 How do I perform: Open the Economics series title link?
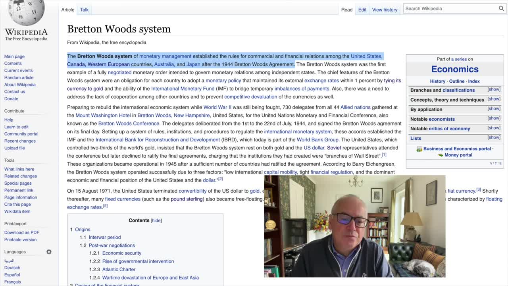tap(455, 69)
